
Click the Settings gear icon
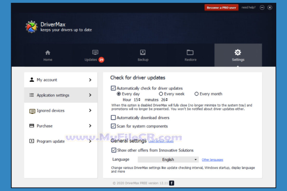tap(238, 53)
